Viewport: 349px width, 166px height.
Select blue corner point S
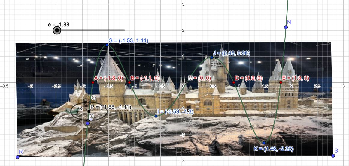[333, 156]
